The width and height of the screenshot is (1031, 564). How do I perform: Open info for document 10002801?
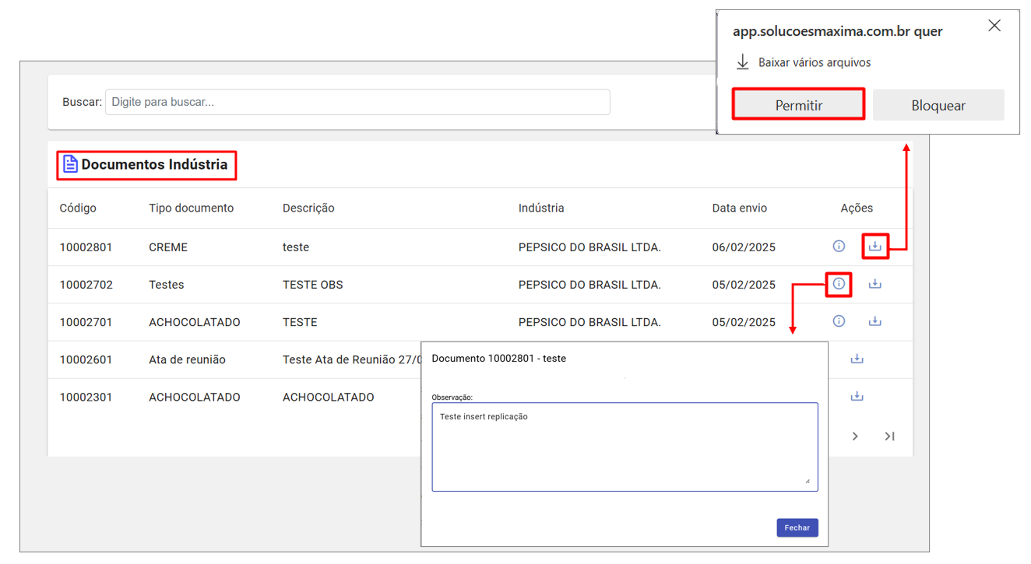(x=839, y=247)
